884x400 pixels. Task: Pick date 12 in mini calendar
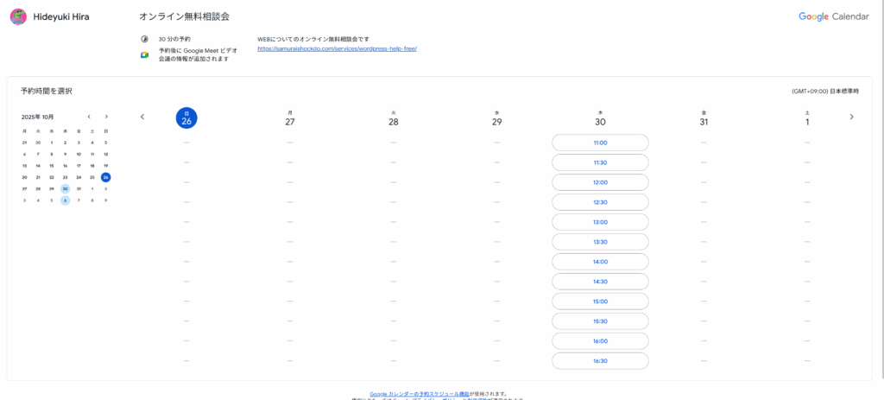(x=106, y=154)
